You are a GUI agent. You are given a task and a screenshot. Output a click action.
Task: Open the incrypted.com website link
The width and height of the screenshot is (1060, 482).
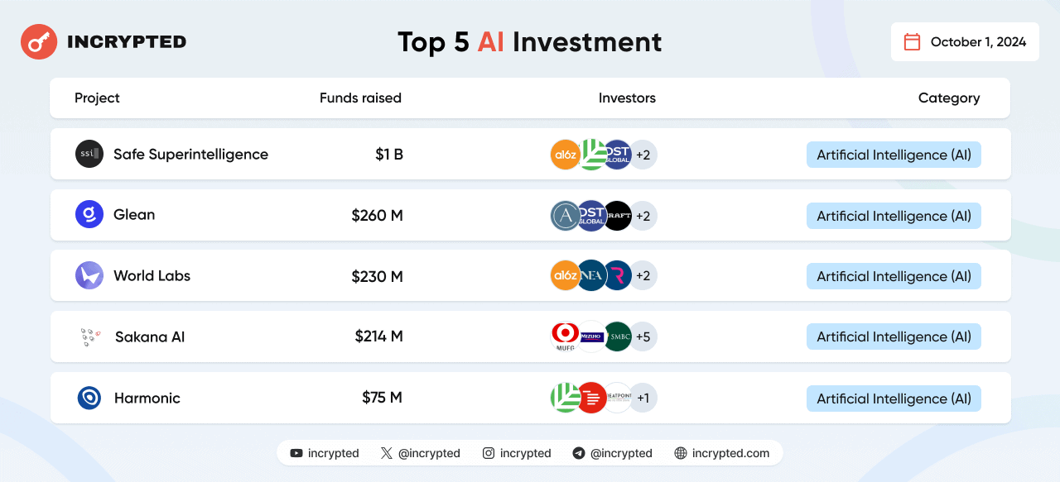pyautogui.click(x=722, y=453)
